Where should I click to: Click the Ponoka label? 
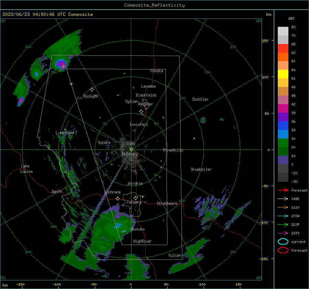pos(157,71)
